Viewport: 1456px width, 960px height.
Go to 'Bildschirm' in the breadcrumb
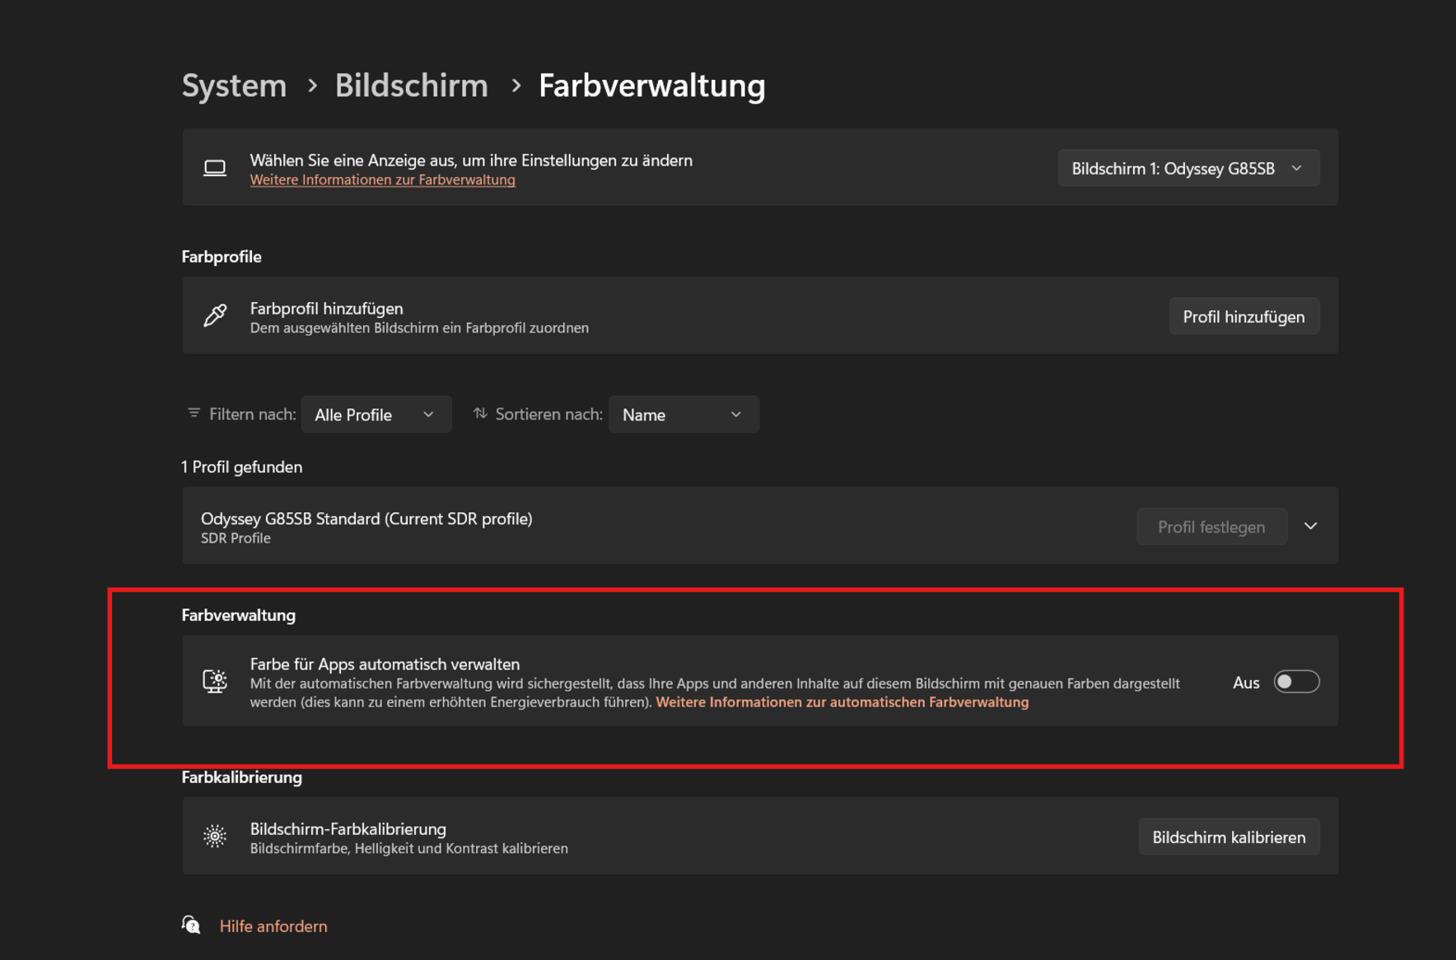click(411, 86)
